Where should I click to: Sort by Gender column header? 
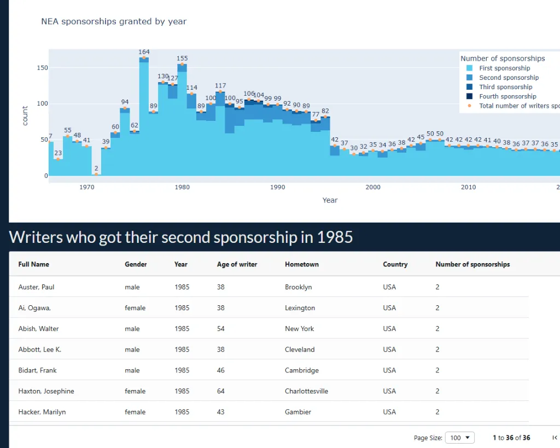tap(136, 264)
